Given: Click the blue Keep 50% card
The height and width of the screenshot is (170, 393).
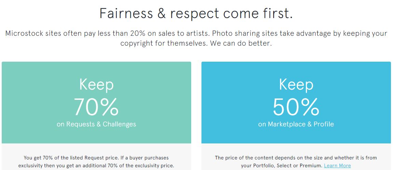Looking at the screenshot, I should (296, 103).
